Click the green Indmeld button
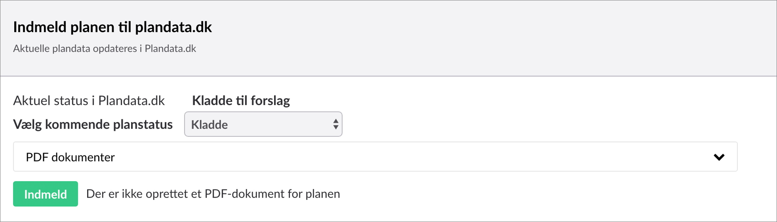Screen dimensions: 777x222 point(45,194)
